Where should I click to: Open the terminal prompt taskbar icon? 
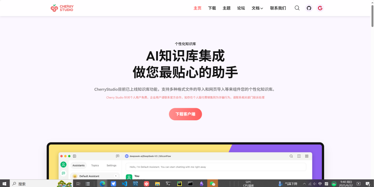click(168, 184)
